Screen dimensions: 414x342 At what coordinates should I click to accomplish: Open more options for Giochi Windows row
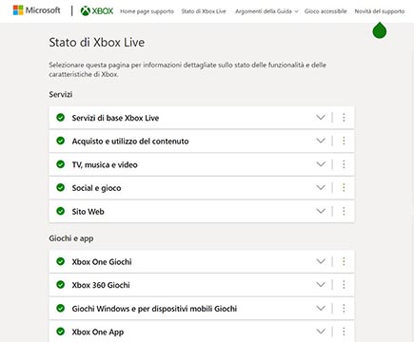(344, 308)
